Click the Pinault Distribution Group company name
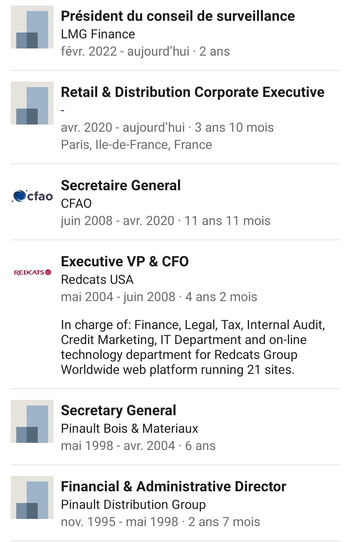 [133, 505]
